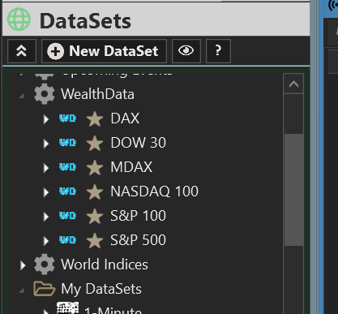Click the WealthData gear icon
The image size is (338, 314).
[x=45, y=94]
